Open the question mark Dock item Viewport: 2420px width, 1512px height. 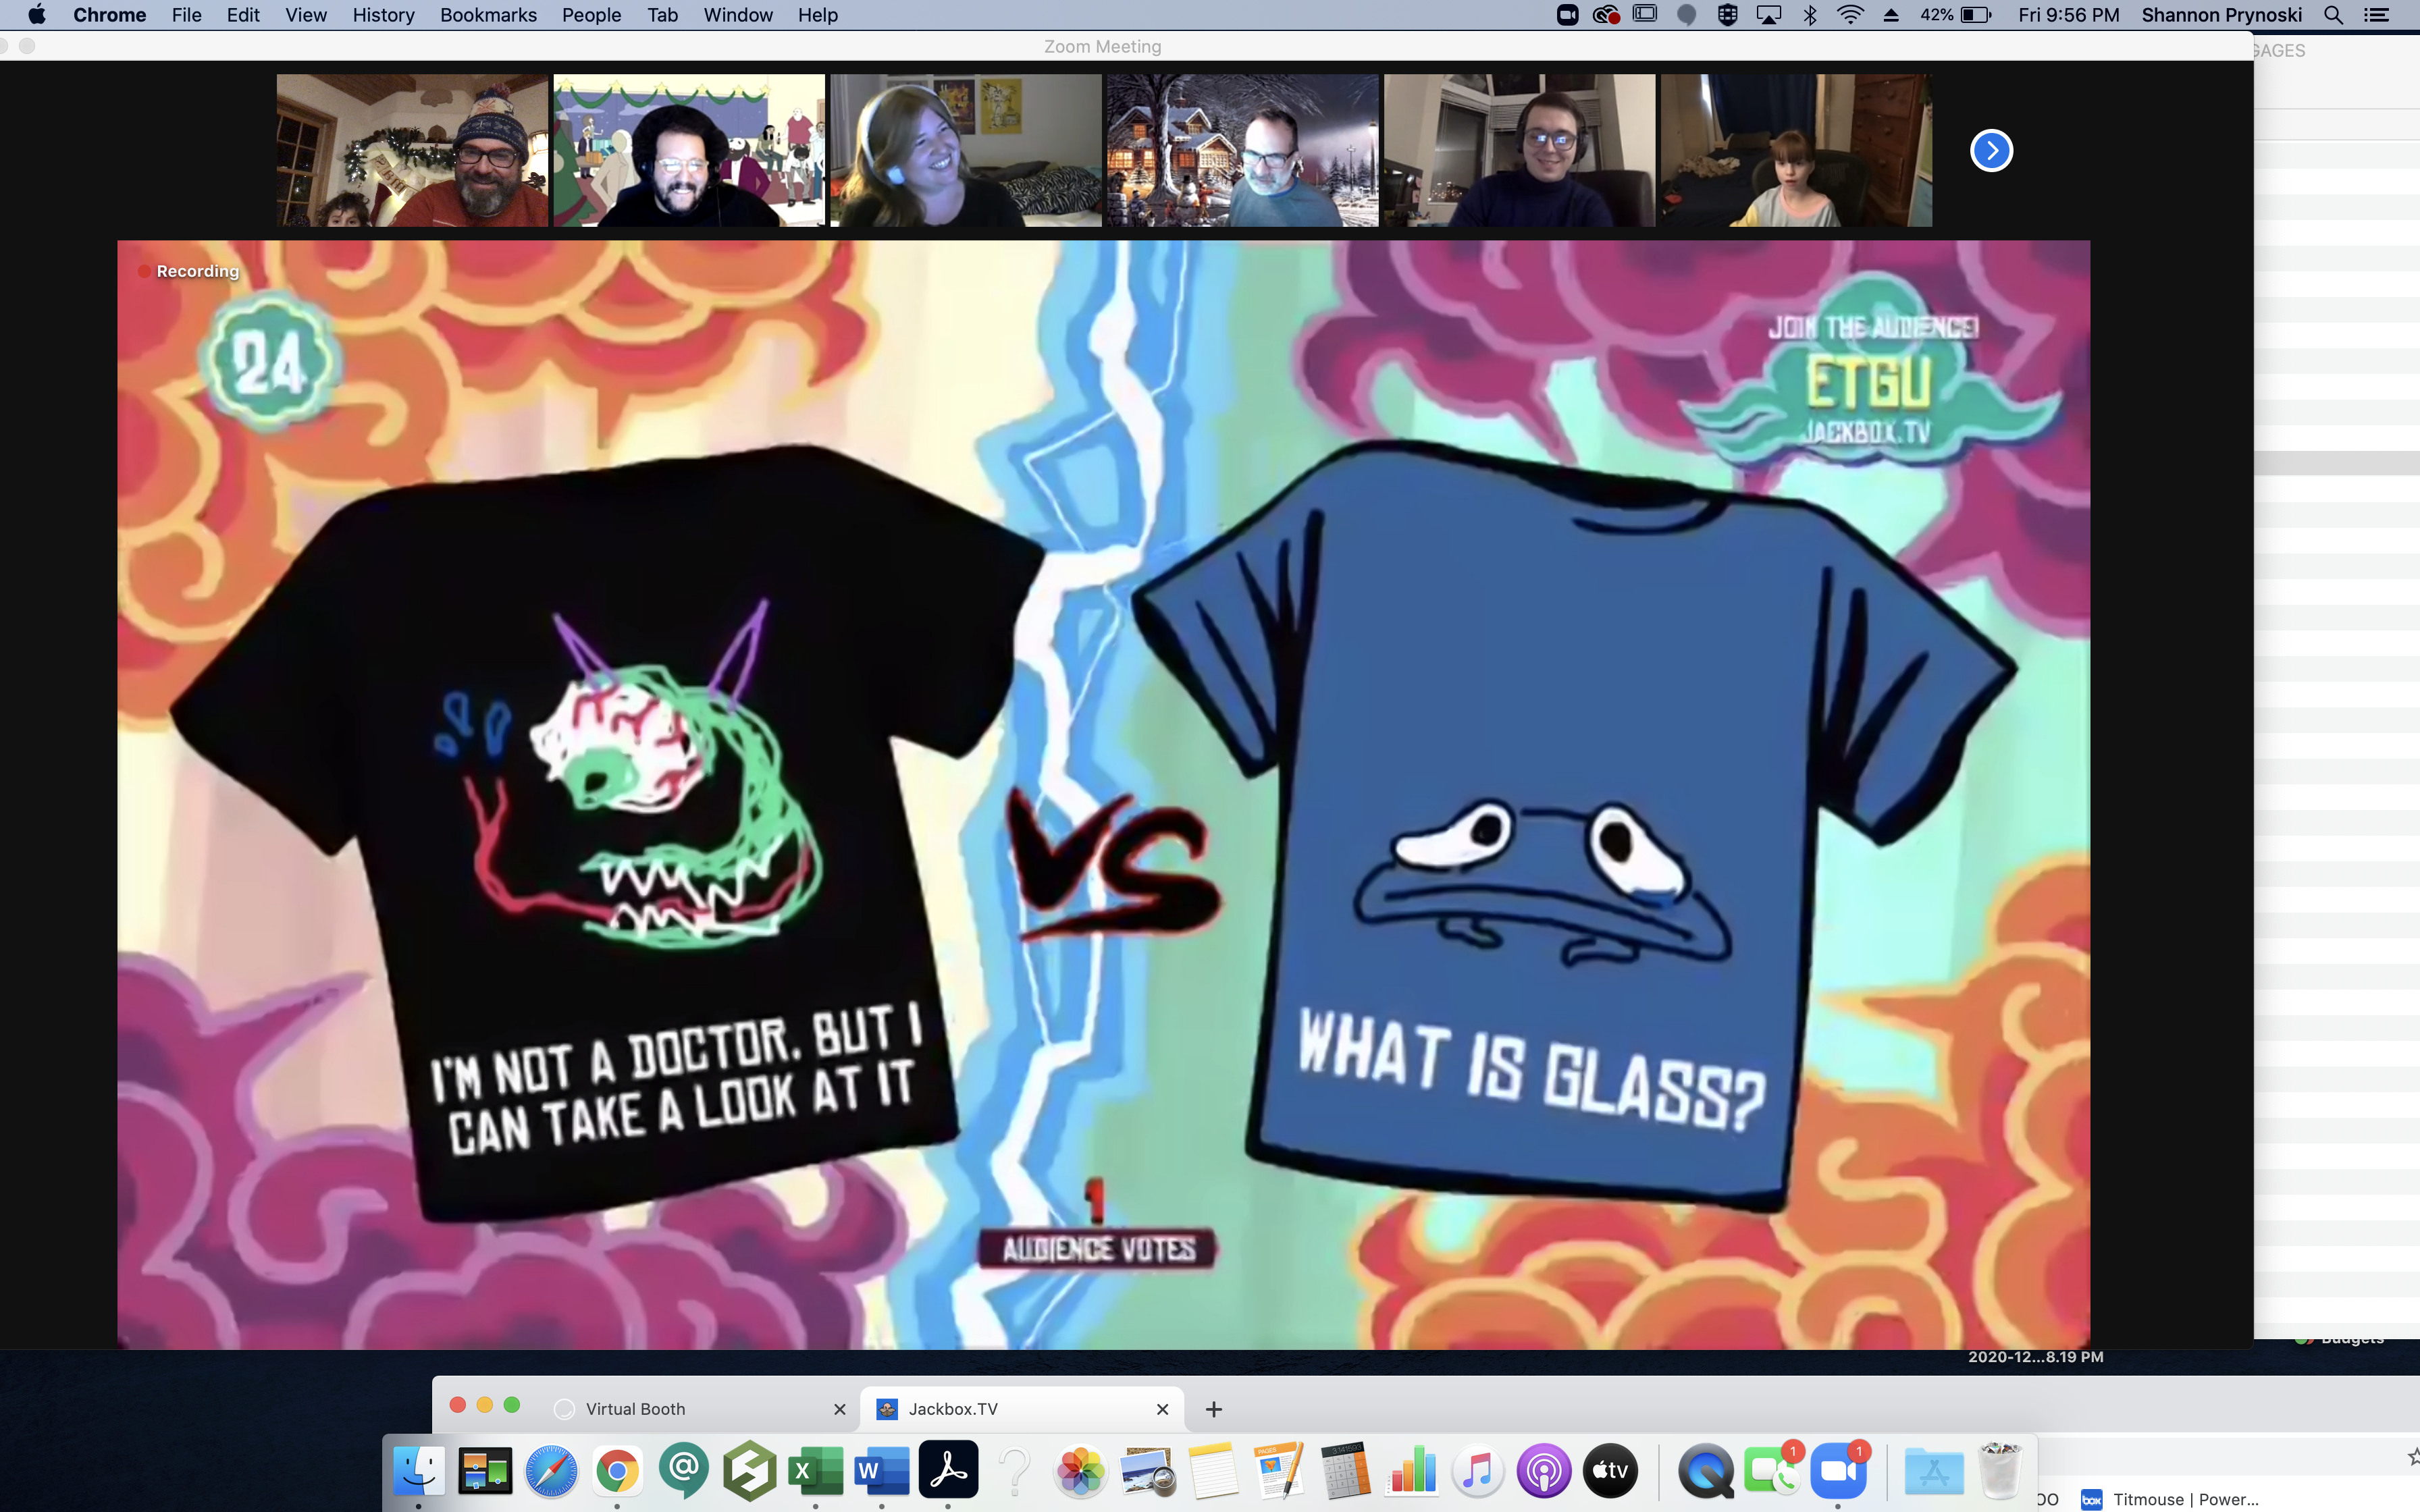click(1015, 1471)
